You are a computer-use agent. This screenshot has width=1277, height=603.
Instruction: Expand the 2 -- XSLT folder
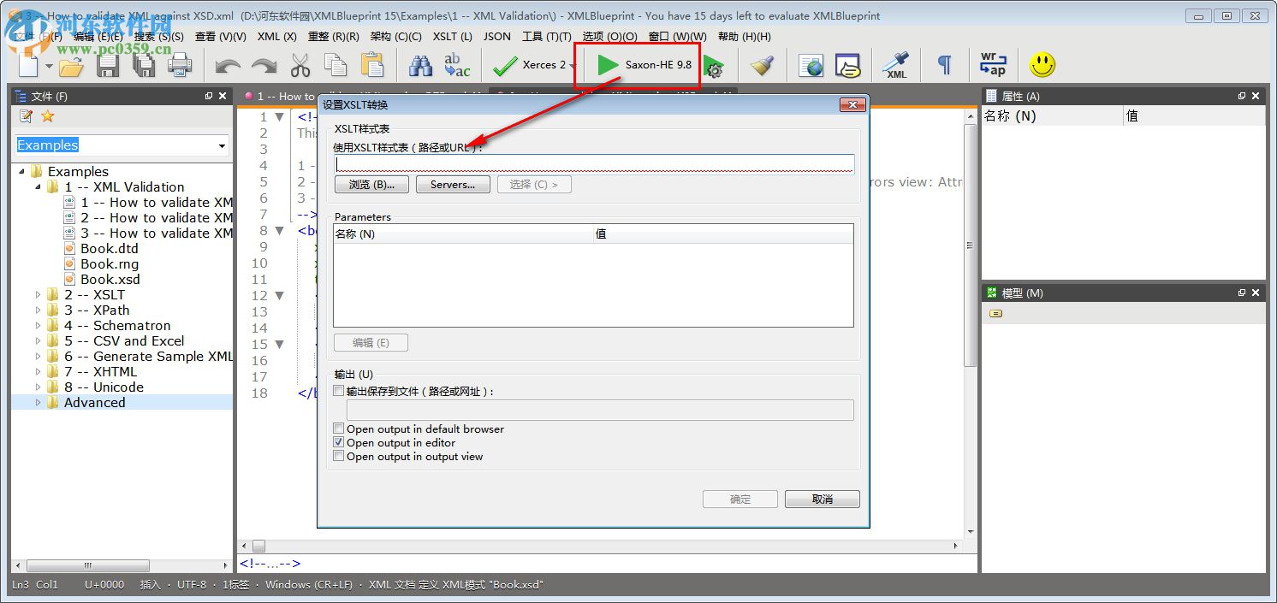[38, 294]
